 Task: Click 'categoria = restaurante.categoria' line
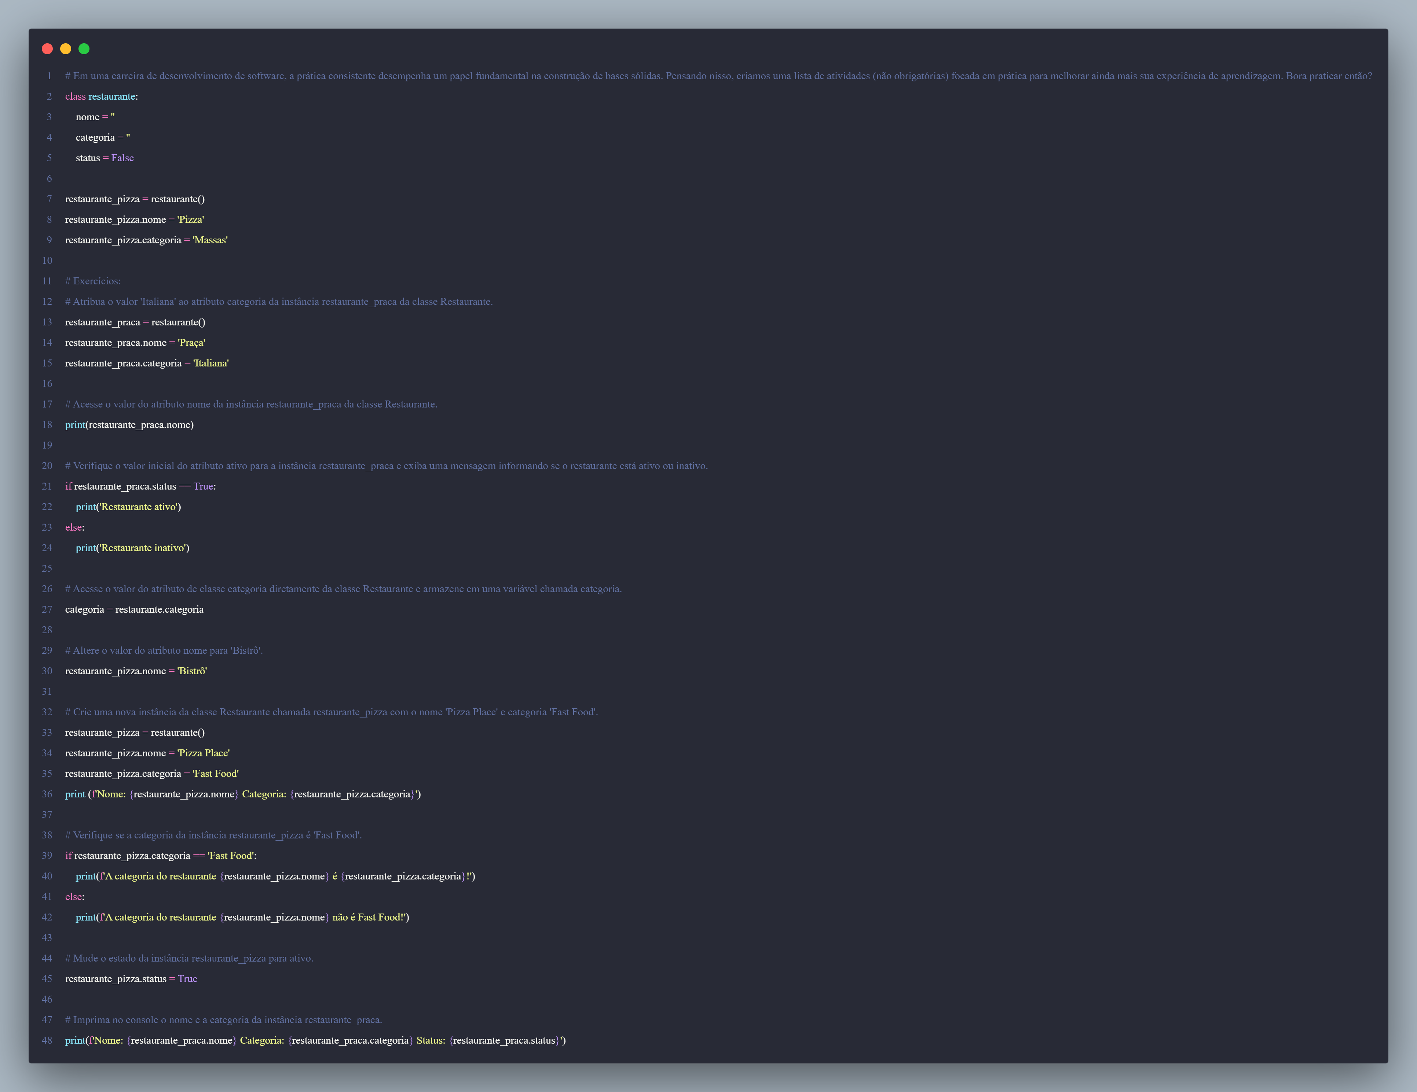click(134, 609)
